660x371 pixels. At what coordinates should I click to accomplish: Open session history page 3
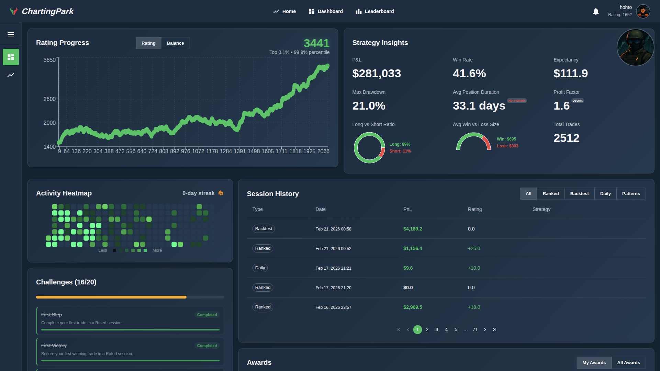[437, 329]
